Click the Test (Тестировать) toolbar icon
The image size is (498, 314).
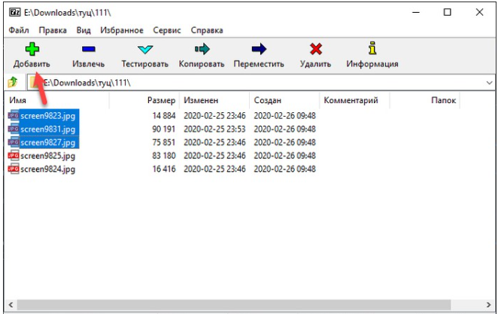(145, 50)
